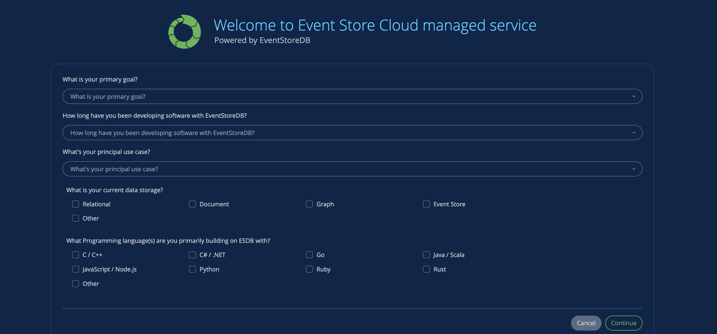Tick the Rust language checkbox
Image resolution: width=717 pixels, height=334 pixels.
(x=426, y=269)
